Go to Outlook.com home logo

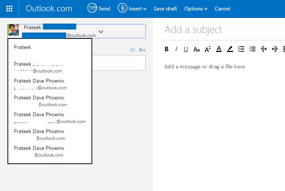coord(49,9)
